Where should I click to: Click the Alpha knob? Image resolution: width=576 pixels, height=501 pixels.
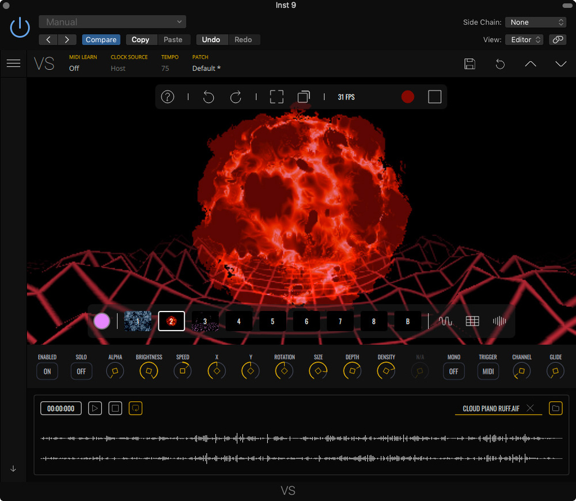(115, 371)
